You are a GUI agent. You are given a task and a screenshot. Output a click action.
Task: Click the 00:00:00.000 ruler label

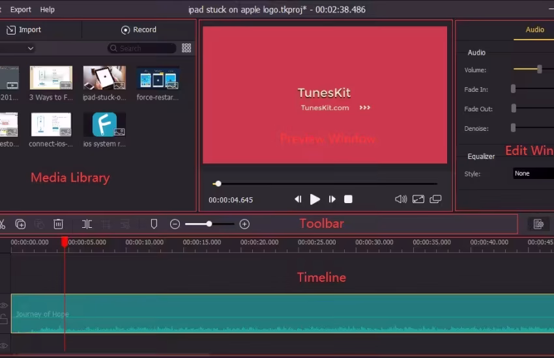pos(30,242)
